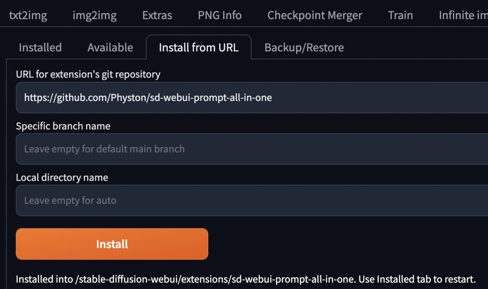Switch to the Train tab
Viewport: 488px width, 289px height.
400,15
